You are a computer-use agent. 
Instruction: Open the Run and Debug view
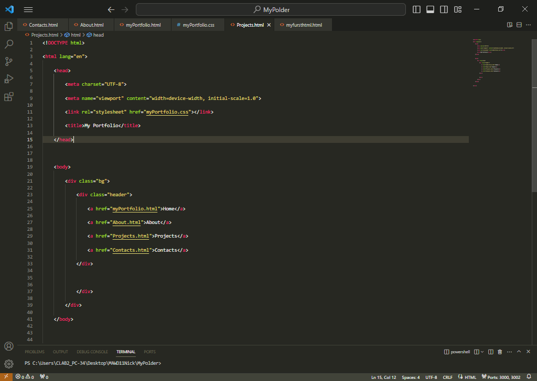(x=8, y=79)
